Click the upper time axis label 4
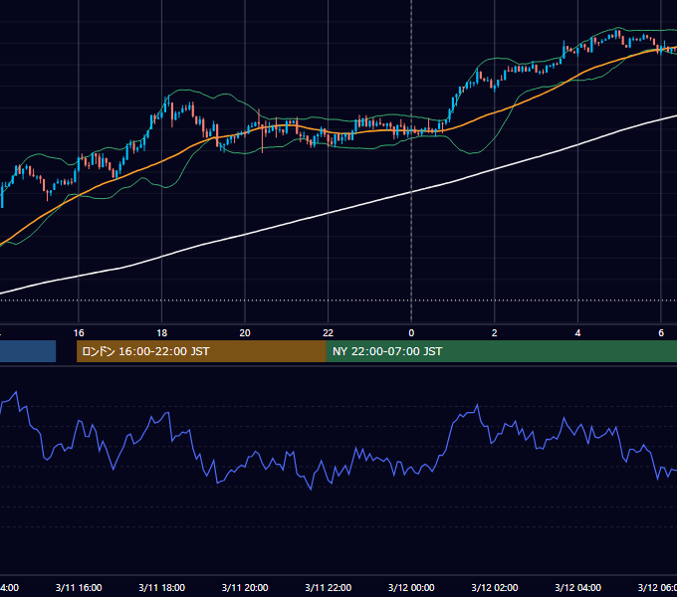This screenshot has height=597, width=677. (x=577, y=332)
